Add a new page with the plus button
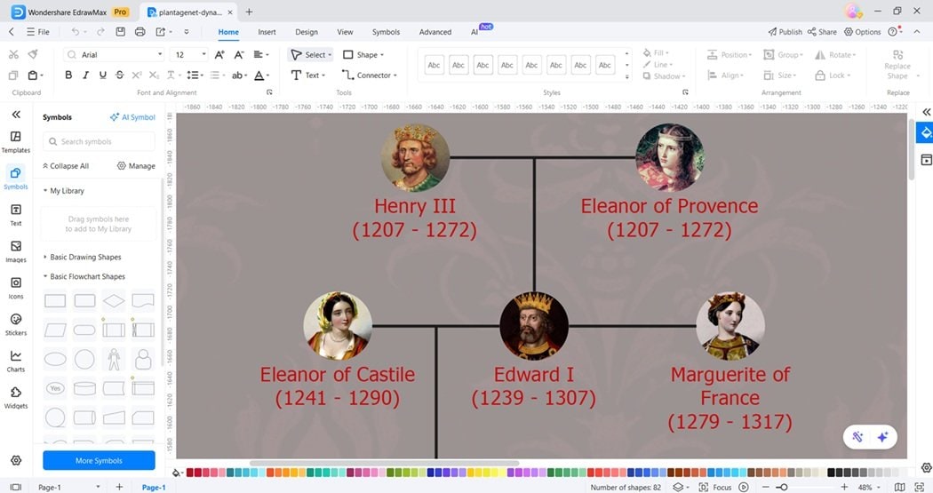933x493 pixels. click(119, 487)
